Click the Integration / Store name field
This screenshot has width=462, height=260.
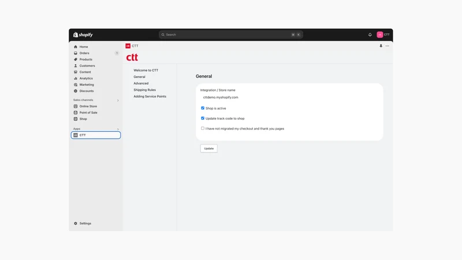289,97
